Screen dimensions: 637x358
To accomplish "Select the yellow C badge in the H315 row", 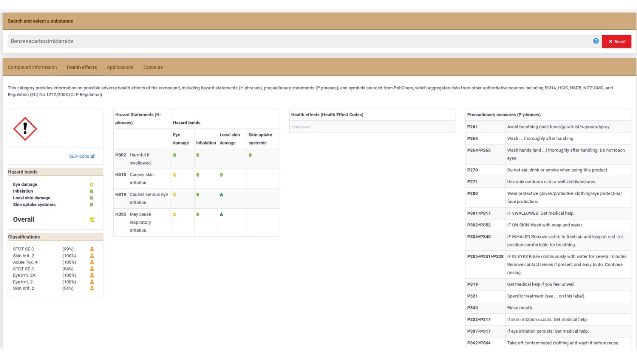I will coord(175,174).
